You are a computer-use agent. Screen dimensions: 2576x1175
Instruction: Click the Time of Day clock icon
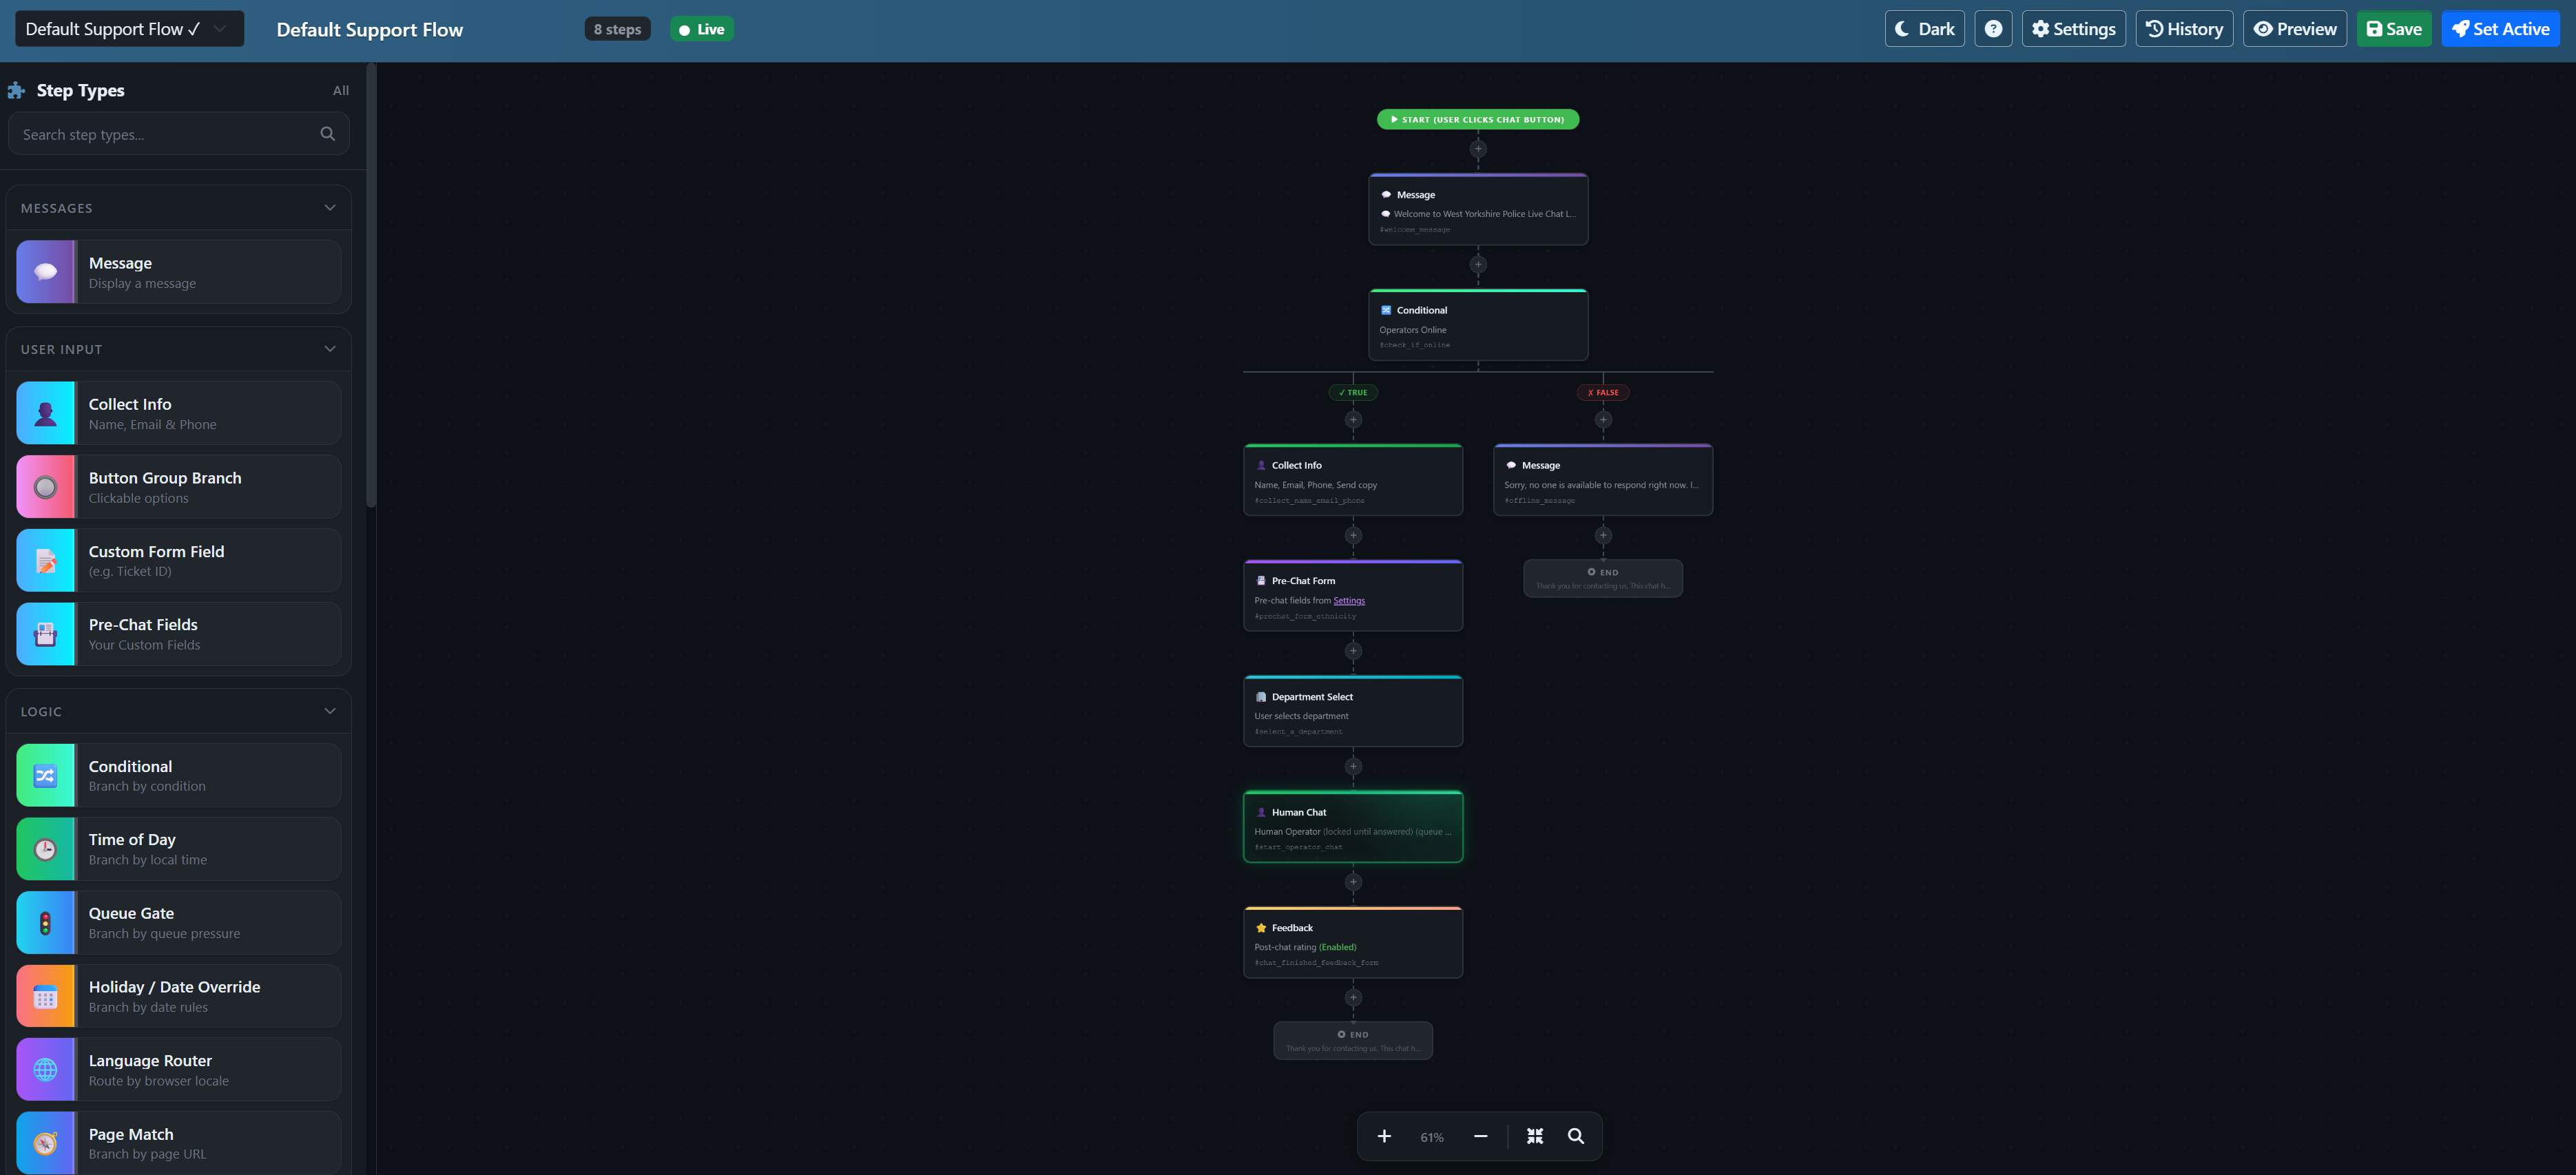coord(45,848)
